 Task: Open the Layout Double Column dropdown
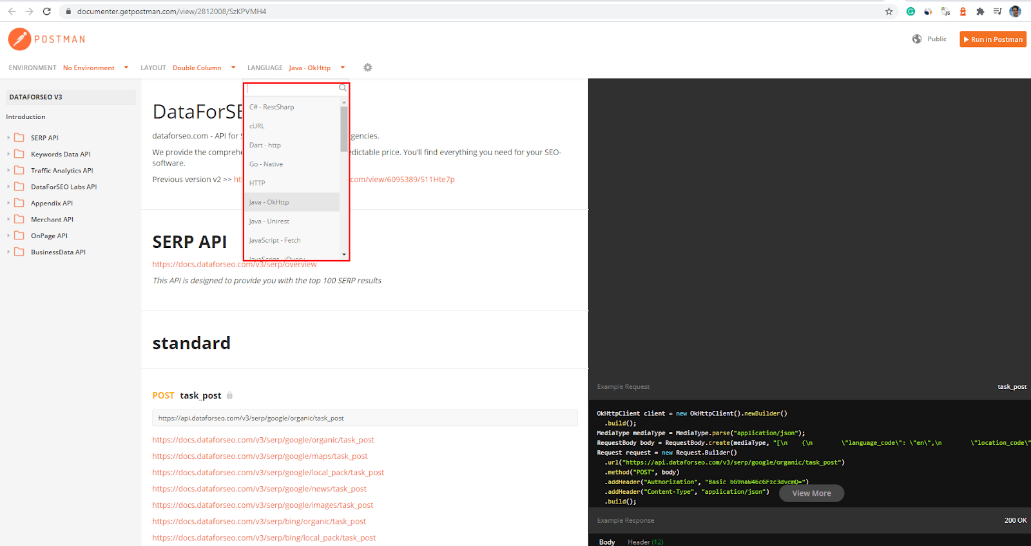(x=204, y=68)
